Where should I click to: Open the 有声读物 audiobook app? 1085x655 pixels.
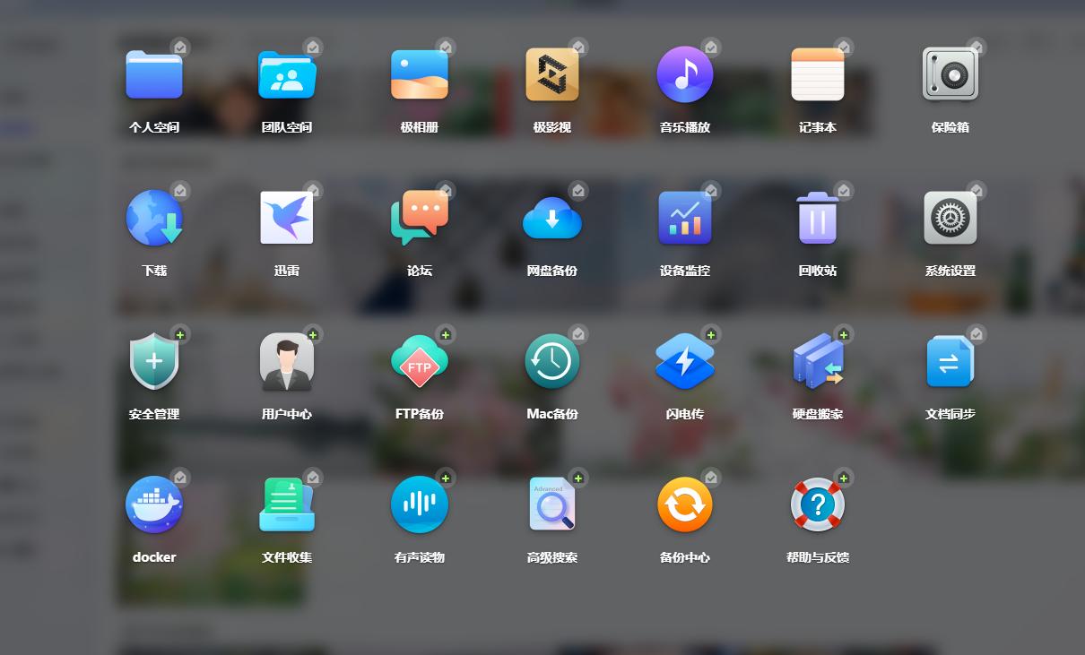[420, 505]
